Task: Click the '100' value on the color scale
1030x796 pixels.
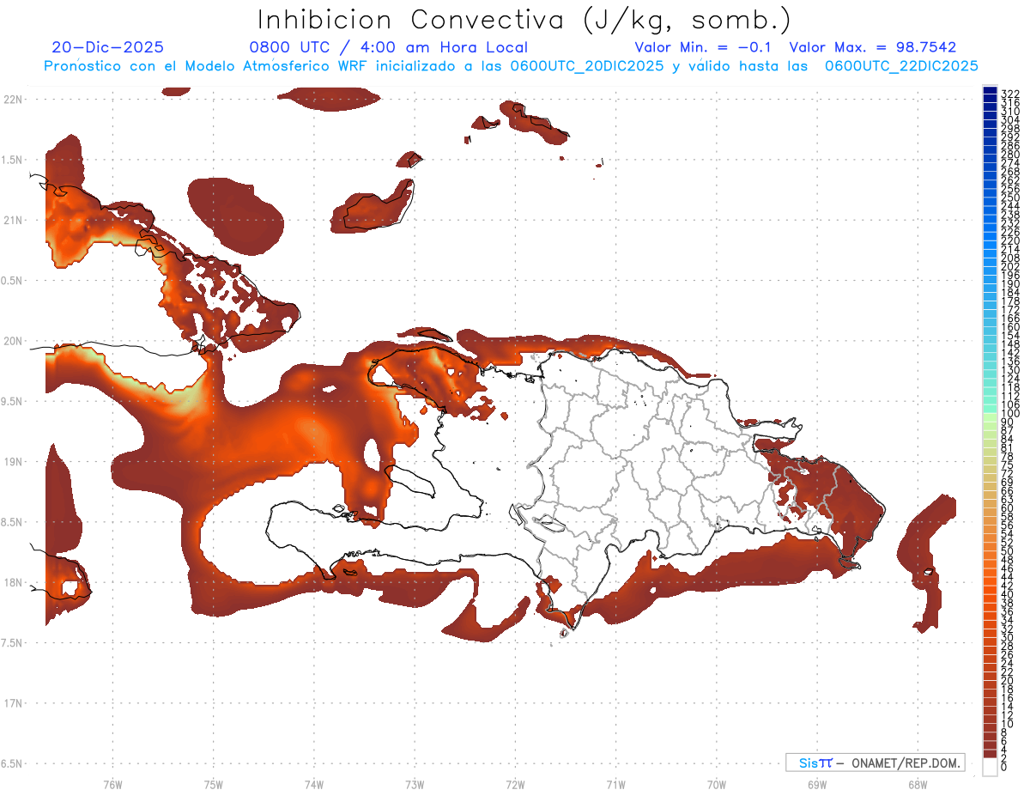Action: [1010, 414]
